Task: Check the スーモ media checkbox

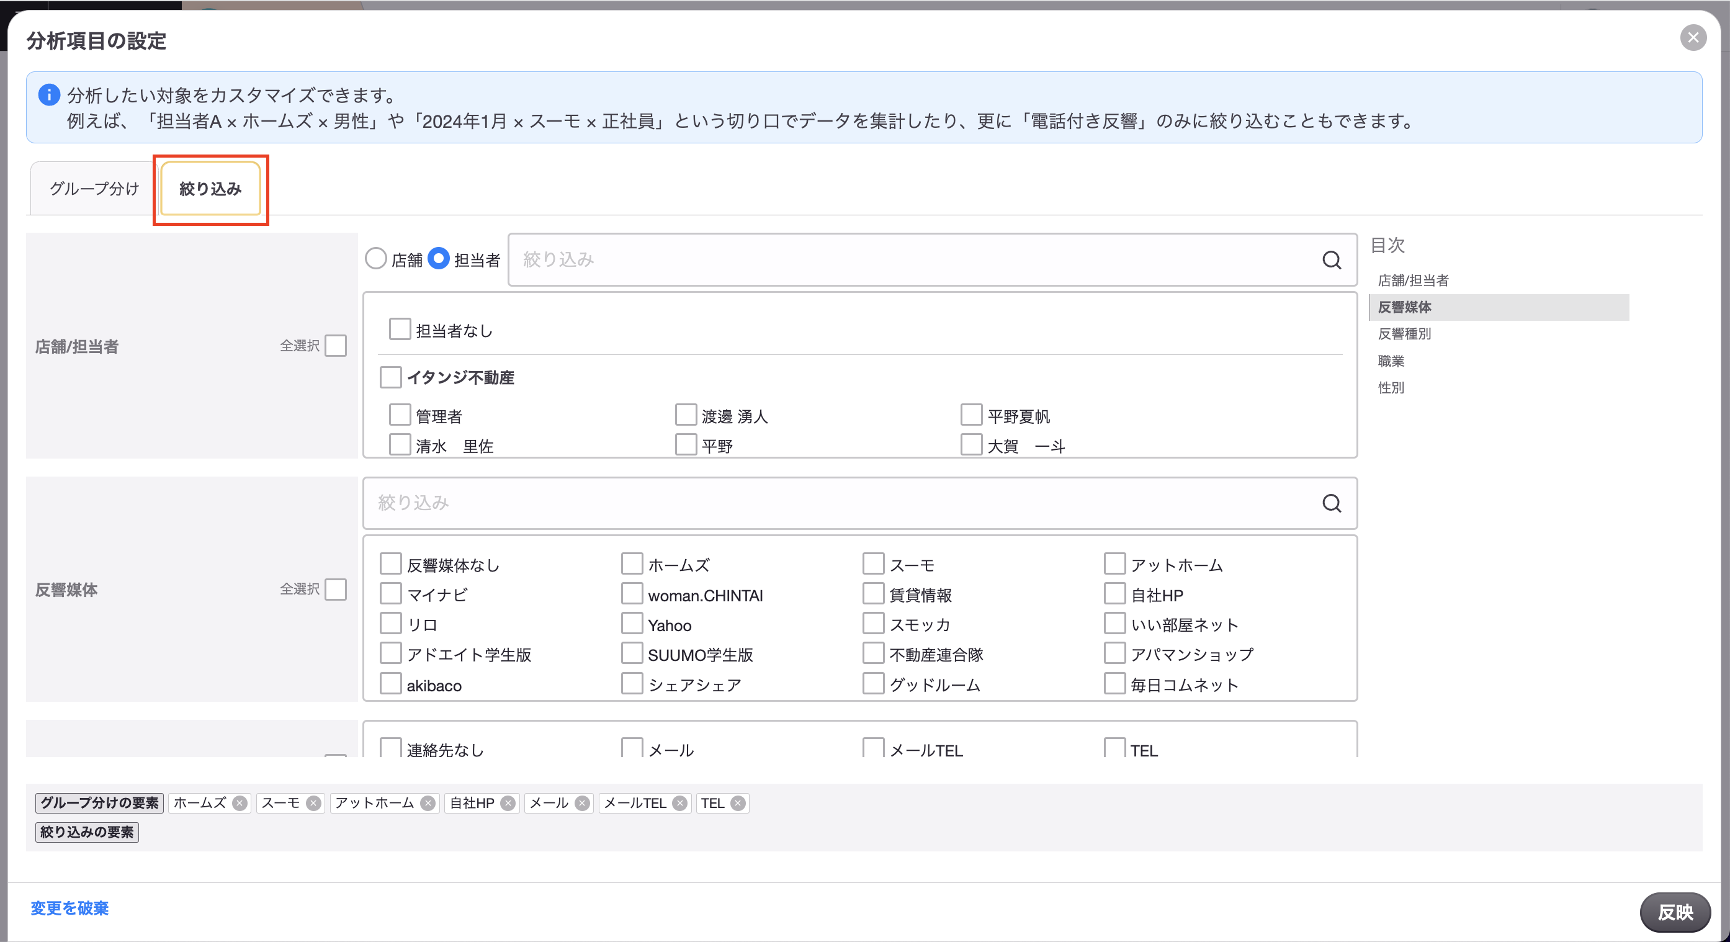Action: tap(873, 564)
